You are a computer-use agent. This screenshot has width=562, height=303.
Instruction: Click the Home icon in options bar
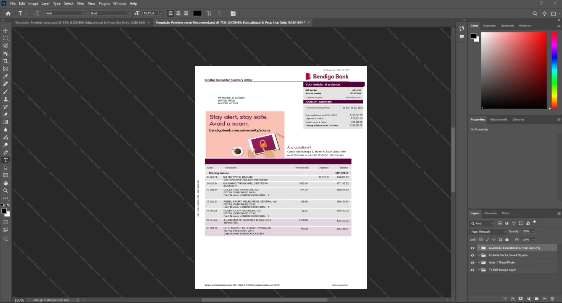point(8,13)
